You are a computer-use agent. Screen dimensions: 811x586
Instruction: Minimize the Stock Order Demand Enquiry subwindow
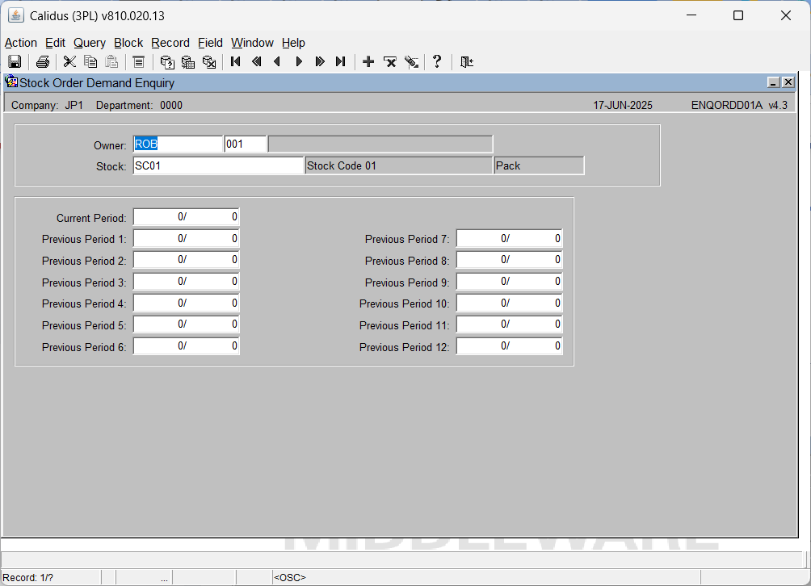click(773, 82)
